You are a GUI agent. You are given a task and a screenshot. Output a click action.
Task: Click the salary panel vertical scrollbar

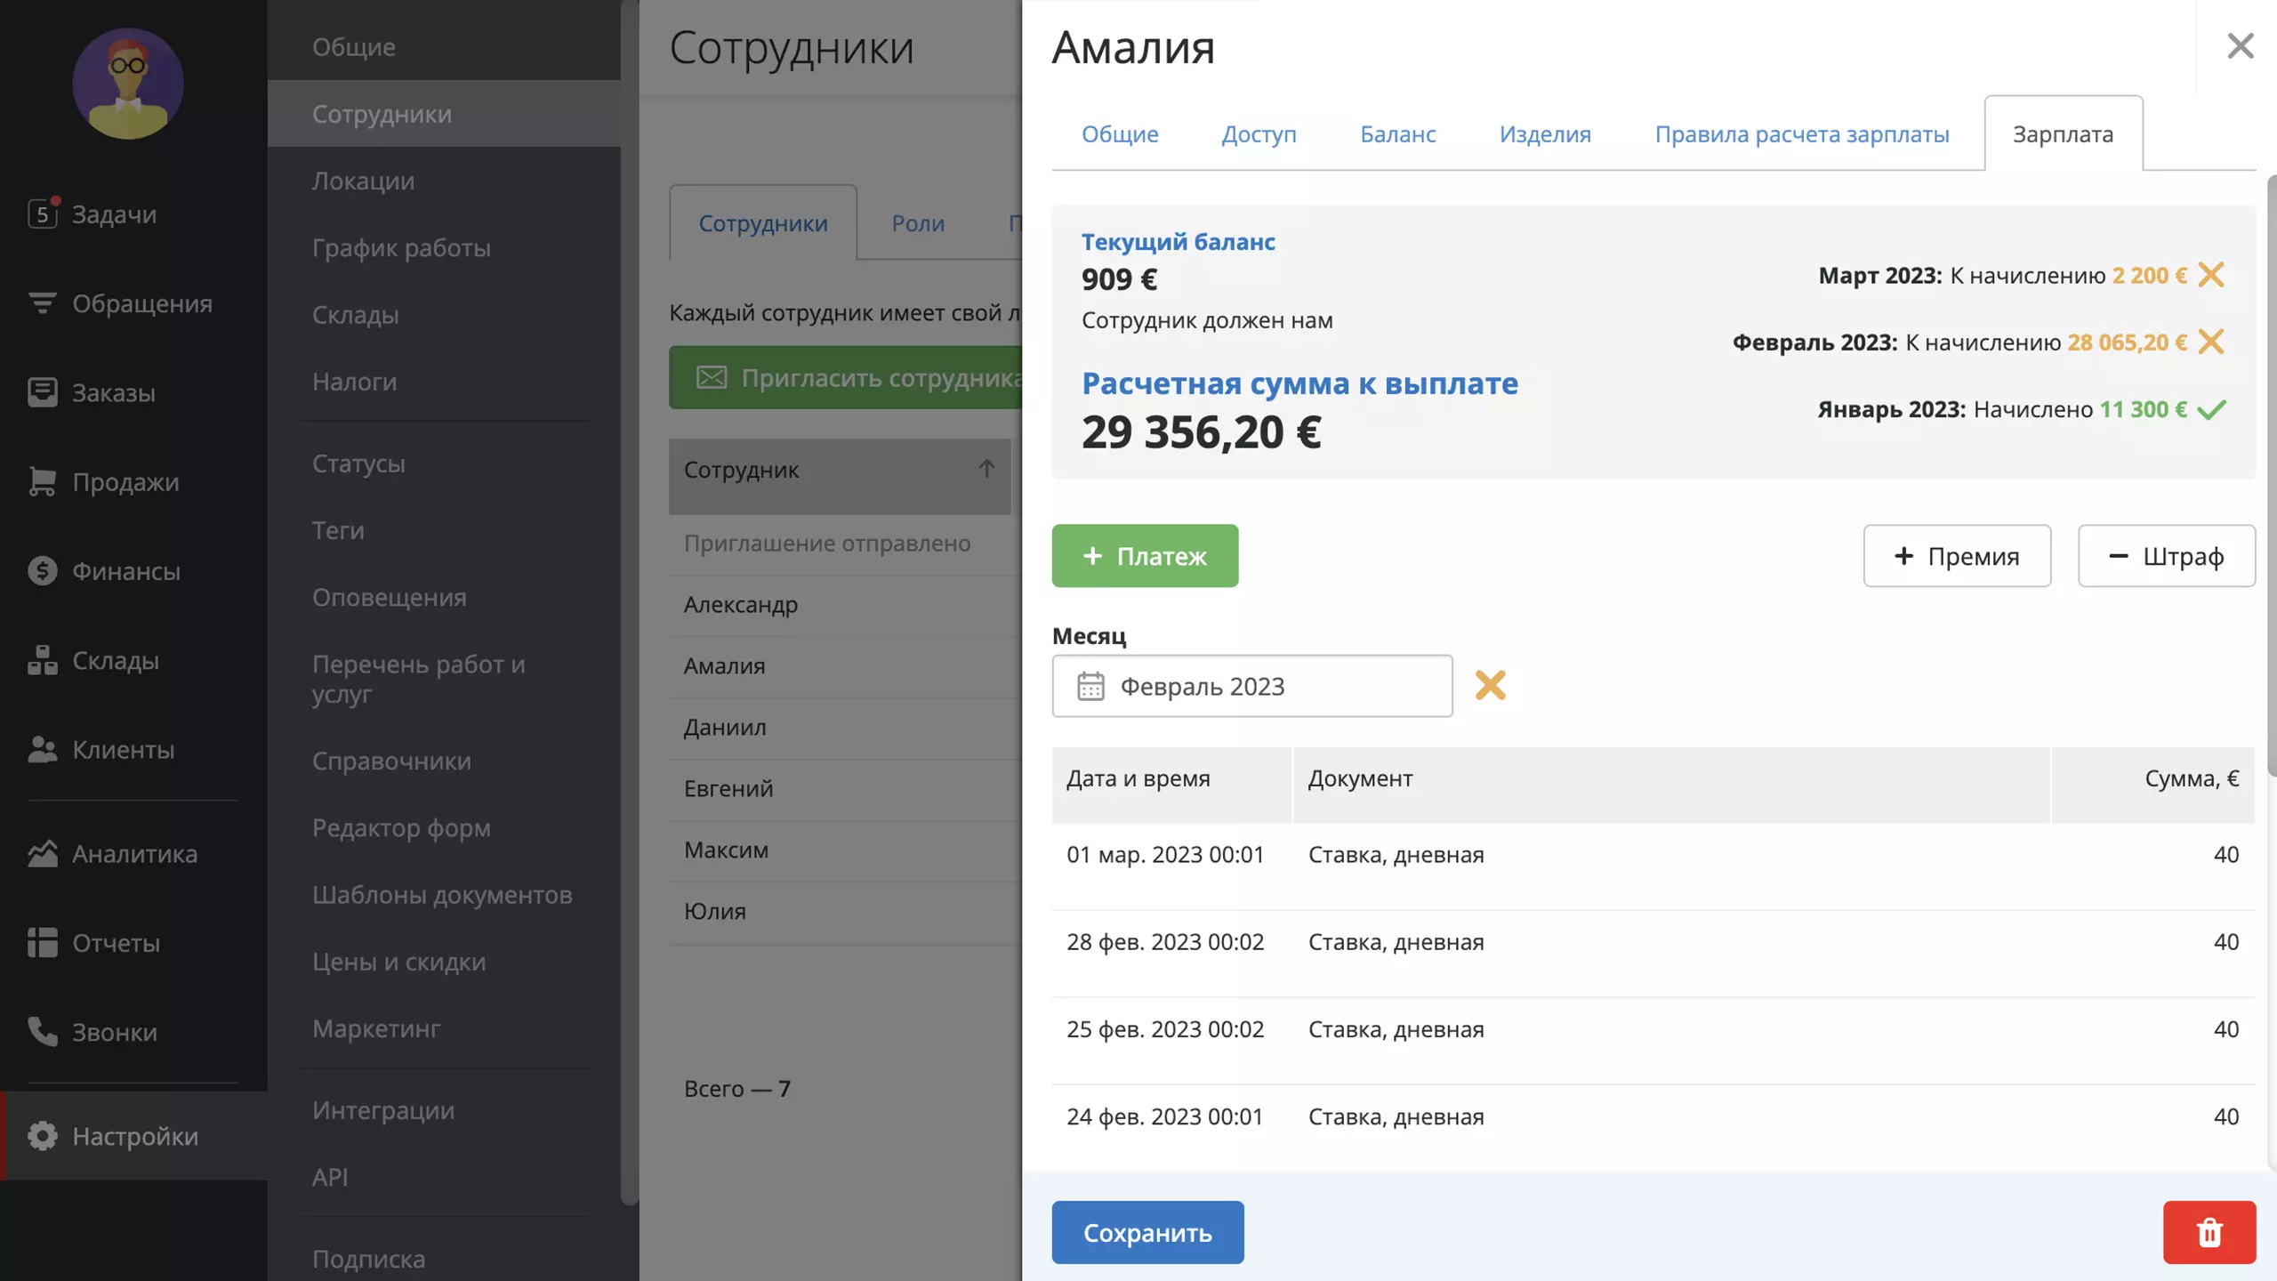pos(2271,476)
